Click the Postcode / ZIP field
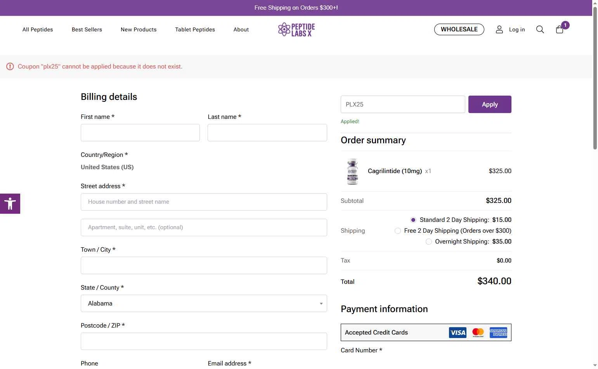The image size is (598, 369). [x=204, y=342]
